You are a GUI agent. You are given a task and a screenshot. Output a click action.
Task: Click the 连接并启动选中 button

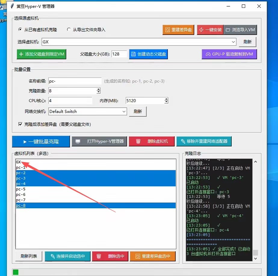pyautogui.click(x=68, y=256)
